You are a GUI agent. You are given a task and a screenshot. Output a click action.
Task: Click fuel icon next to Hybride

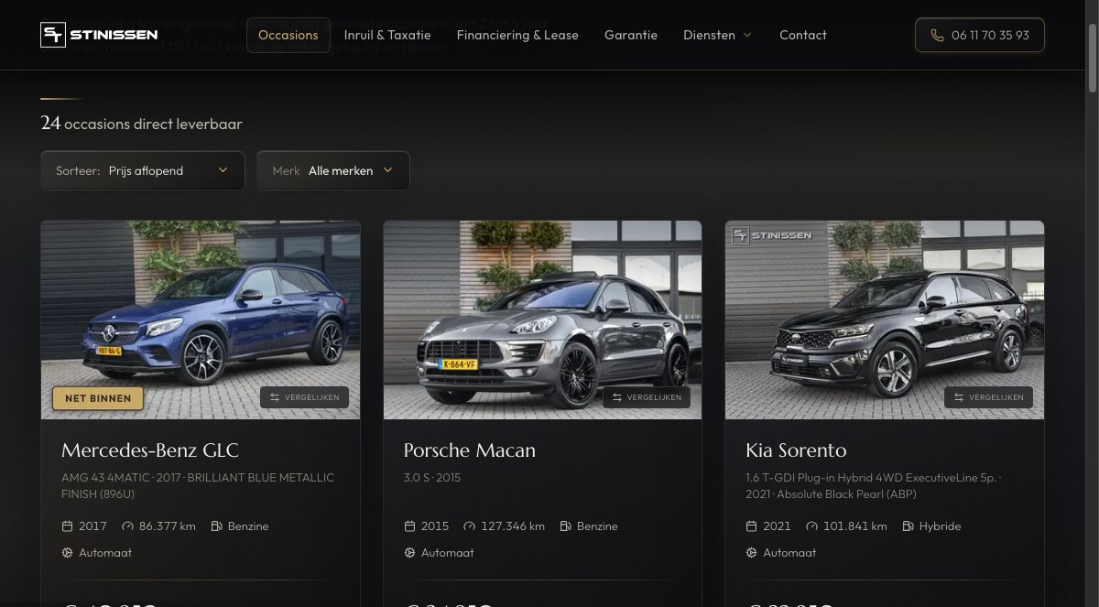click(909, 526)
